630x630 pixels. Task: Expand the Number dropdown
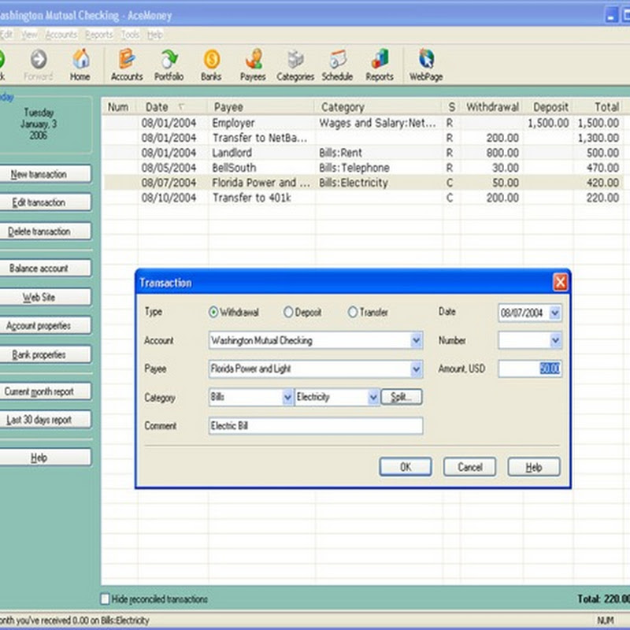555,341
